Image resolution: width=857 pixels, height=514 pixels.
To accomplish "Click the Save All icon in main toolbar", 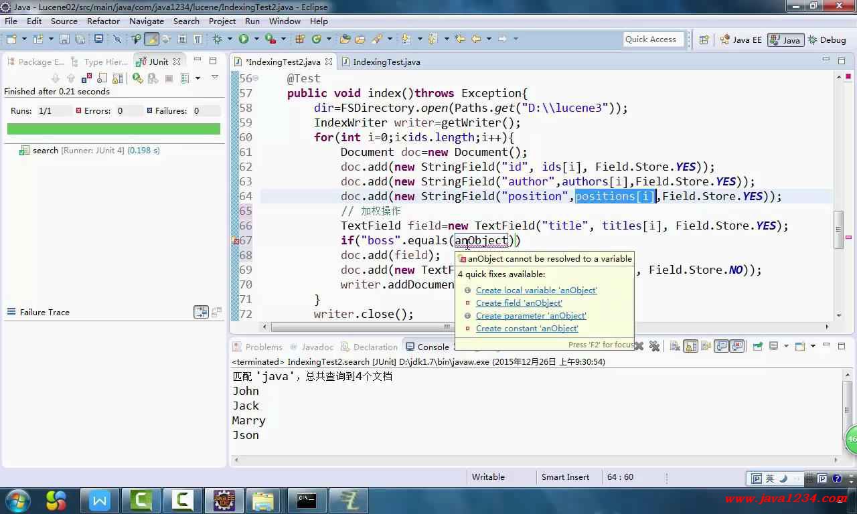I will point(80,39).
